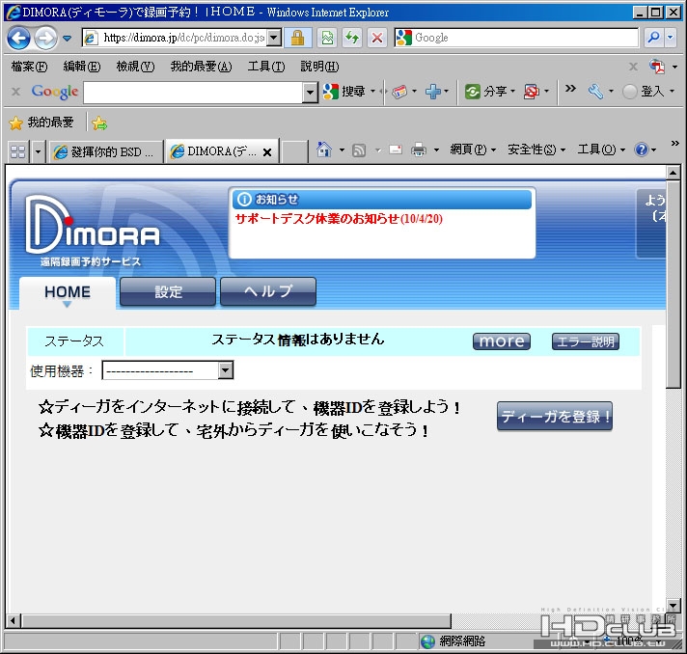Click the add to favorites bar icon

(x=99, y=123)
